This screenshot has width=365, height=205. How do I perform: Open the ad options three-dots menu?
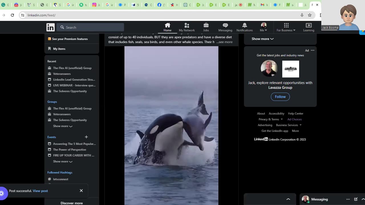click(x=313, y=50)
